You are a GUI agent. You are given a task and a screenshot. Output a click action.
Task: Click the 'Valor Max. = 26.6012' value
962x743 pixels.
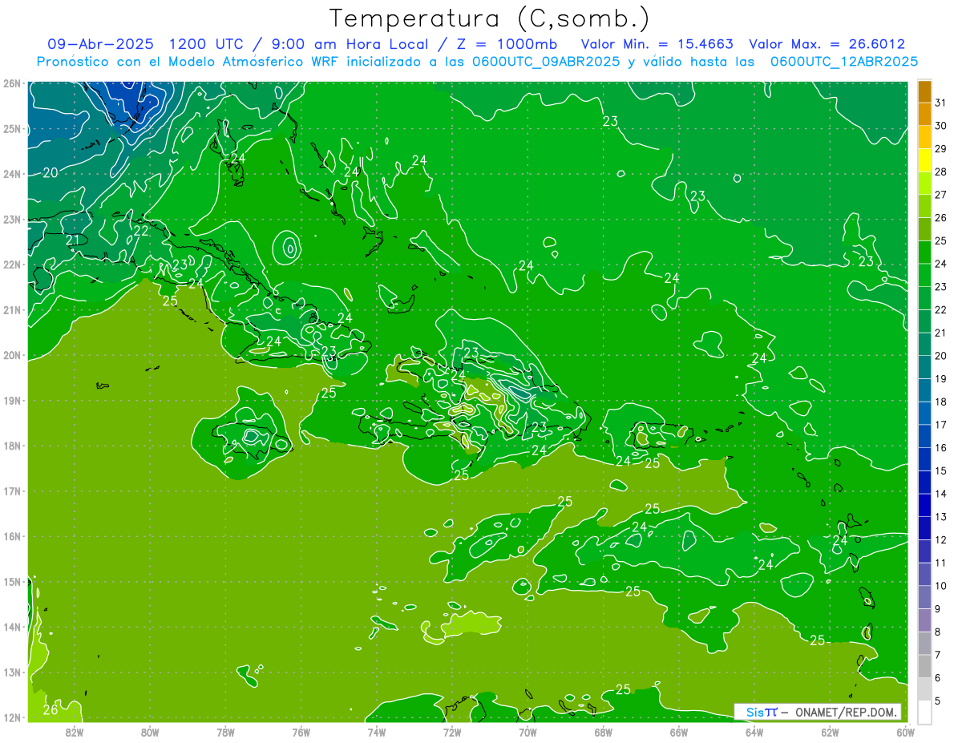[x=827, y=44]
